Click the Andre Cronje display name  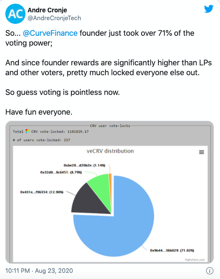(x=47, y=10)
